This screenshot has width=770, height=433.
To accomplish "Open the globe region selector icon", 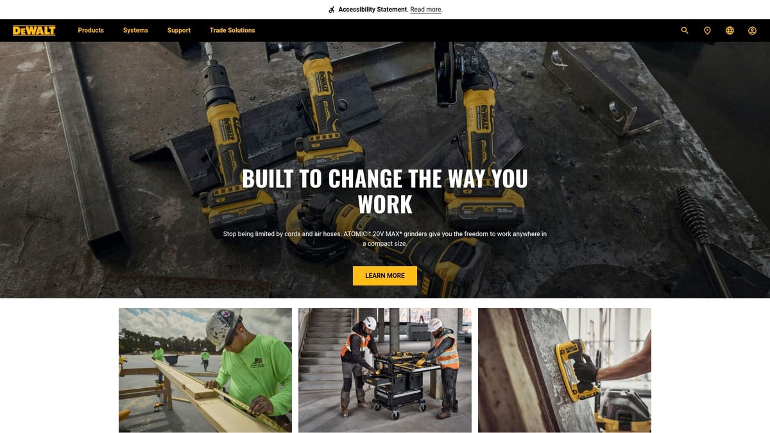I will [730, 30].
